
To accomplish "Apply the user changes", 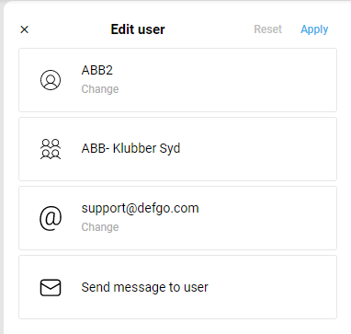I will click(314, 29).
